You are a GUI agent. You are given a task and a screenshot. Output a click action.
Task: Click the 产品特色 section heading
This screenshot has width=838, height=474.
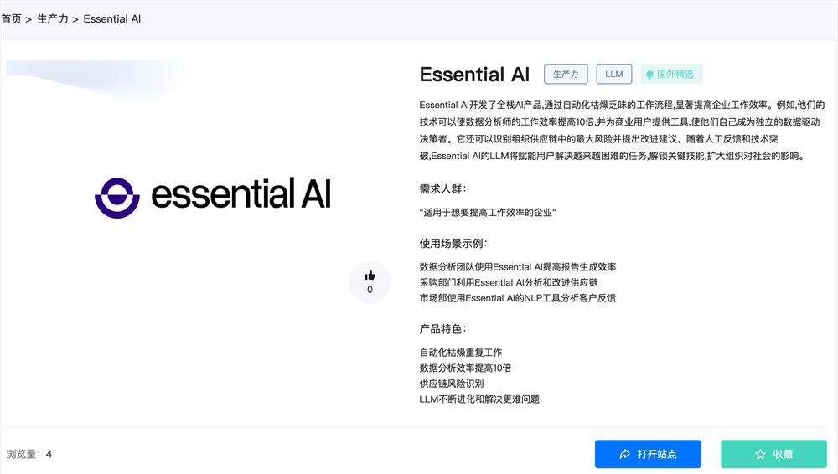pos(442,329)
